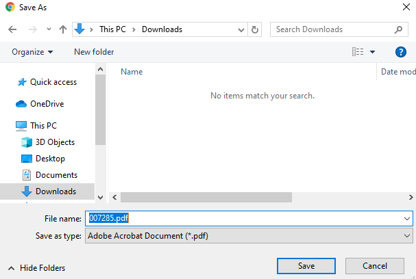Viewport: 416px width, 279px height.
Task: Sort by the Date modified column header
Action: coord(398,72)
